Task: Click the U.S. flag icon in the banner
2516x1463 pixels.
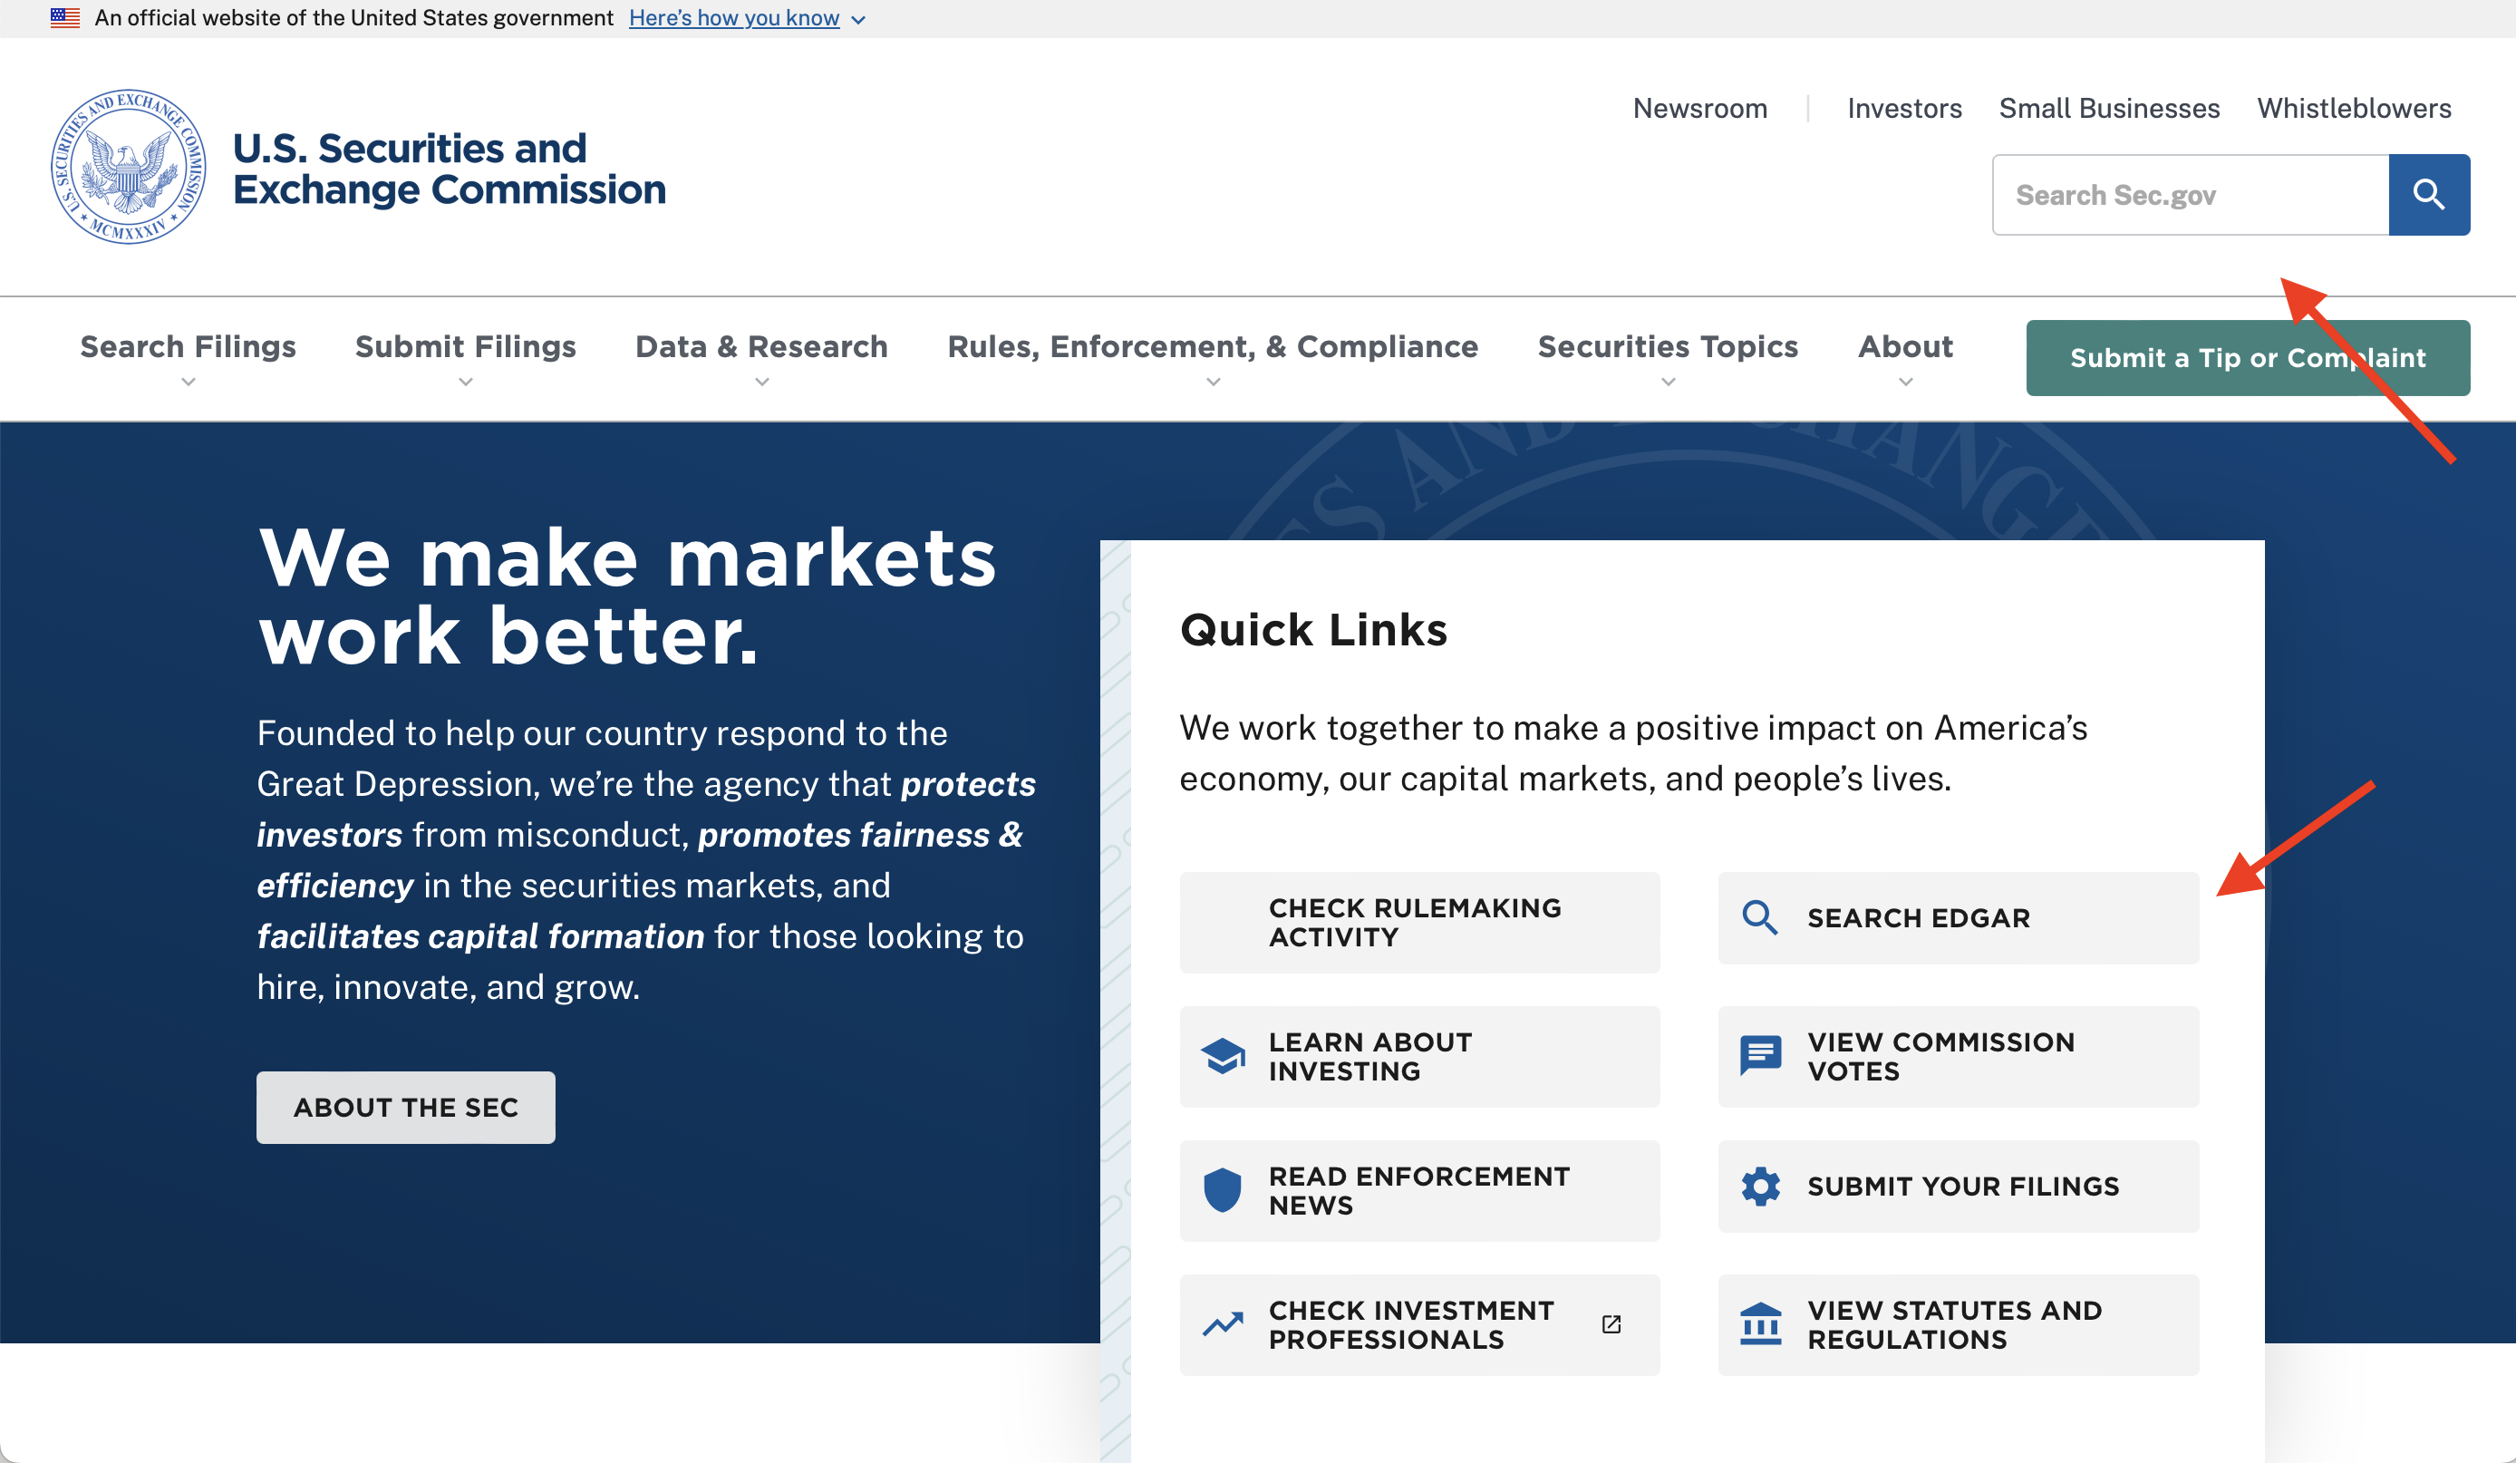Action: pos(64,17)
